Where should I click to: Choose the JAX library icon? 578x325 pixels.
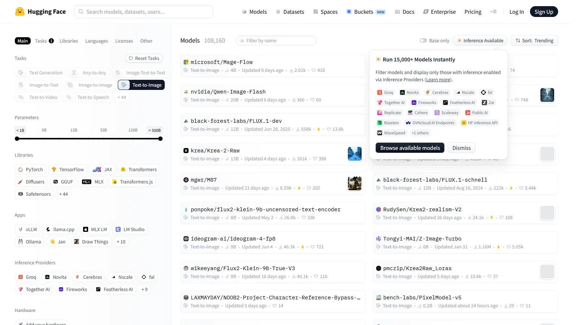pyautogui.click(x=97, y=169)
